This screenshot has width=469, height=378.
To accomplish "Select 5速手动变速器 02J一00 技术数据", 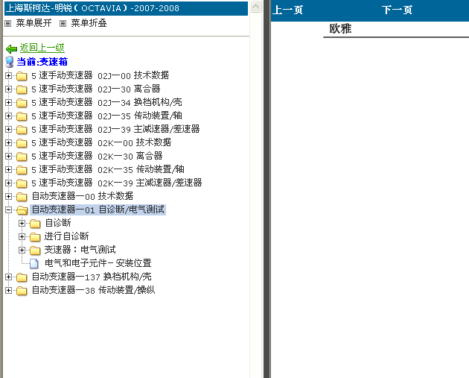I will (100, 75).
